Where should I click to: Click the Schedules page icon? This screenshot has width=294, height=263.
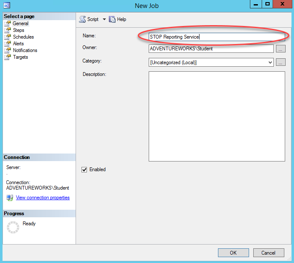coord(7,37)
